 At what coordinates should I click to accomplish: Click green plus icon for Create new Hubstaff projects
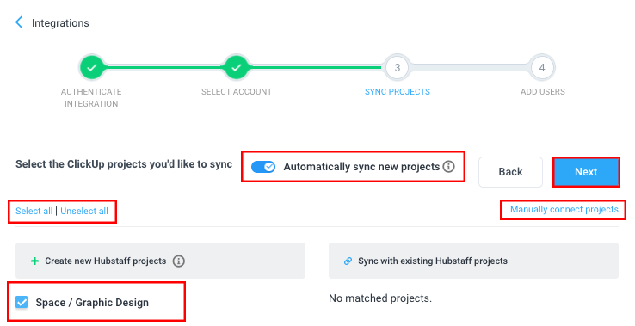point(34,261)
